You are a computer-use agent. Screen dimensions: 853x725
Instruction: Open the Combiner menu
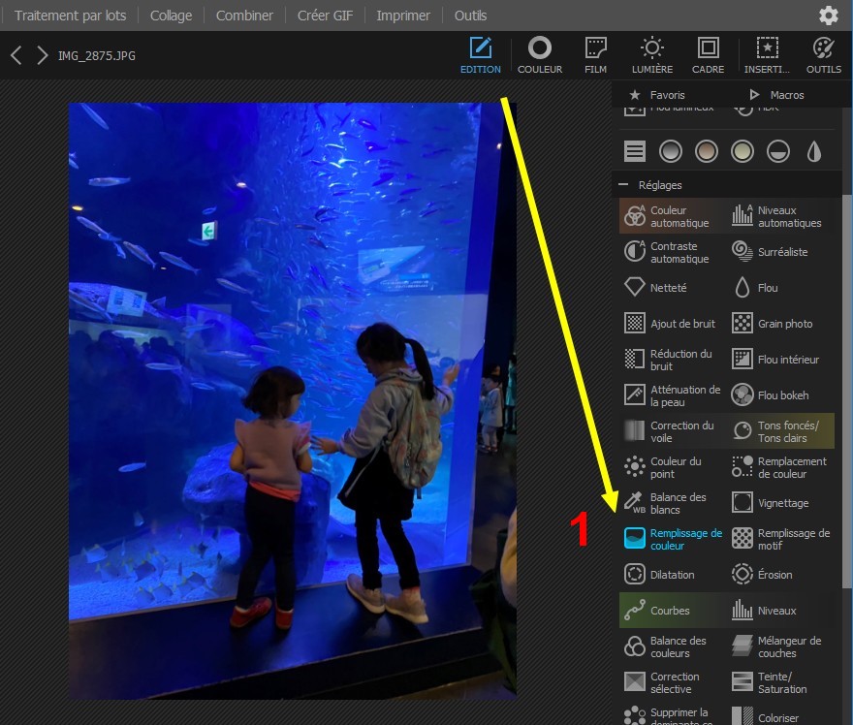tap(244, 16)
